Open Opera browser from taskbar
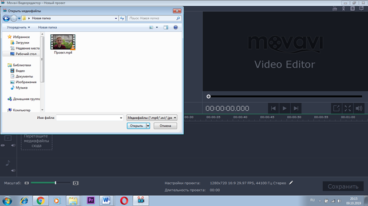 tap(124, 201)
